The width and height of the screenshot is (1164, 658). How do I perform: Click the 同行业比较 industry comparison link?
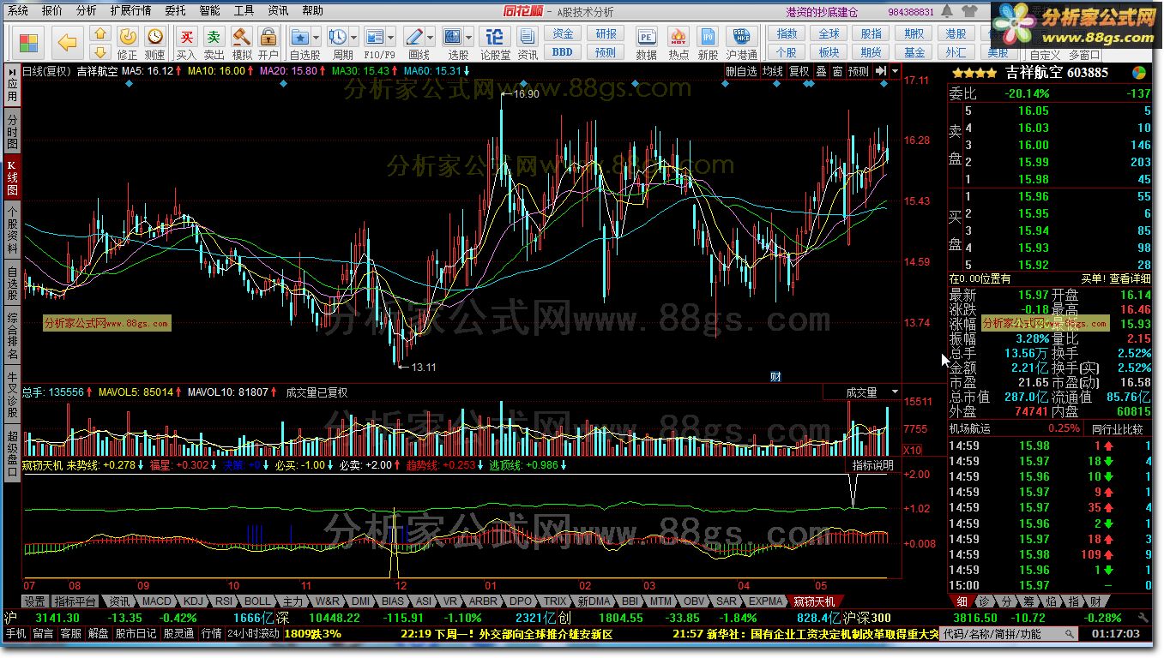click(1119, 428)
